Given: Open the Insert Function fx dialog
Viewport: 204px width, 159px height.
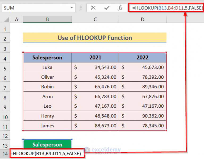Looking at the screenshot, I should point(120,8).
